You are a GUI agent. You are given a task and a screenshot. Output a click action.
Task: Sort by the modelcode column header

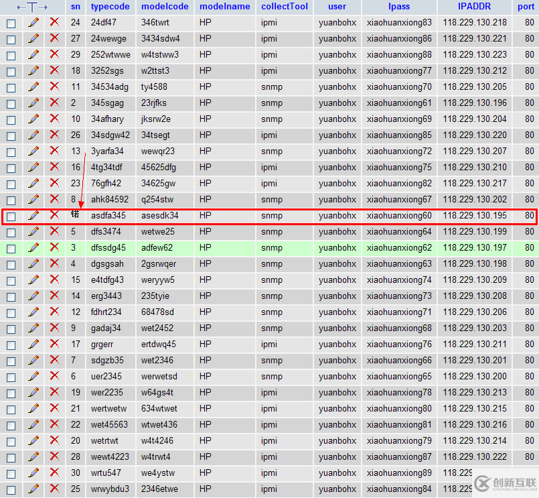click(165, 7)
